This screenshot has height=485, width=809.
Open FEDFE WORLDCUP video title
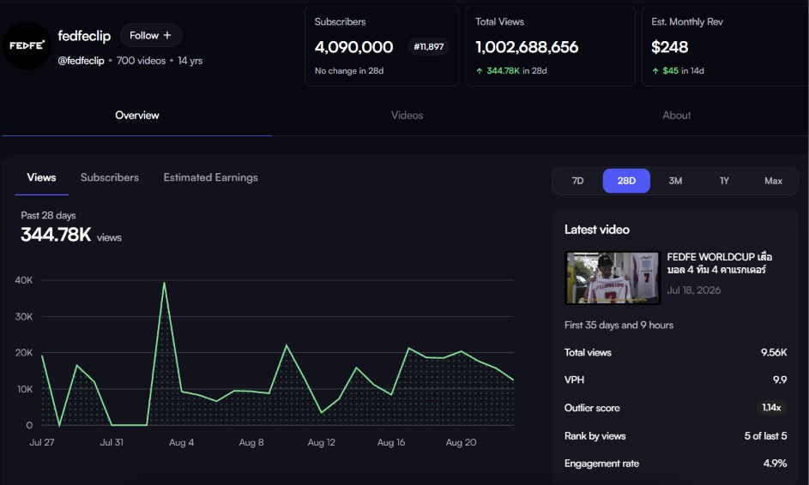[719, 263]
